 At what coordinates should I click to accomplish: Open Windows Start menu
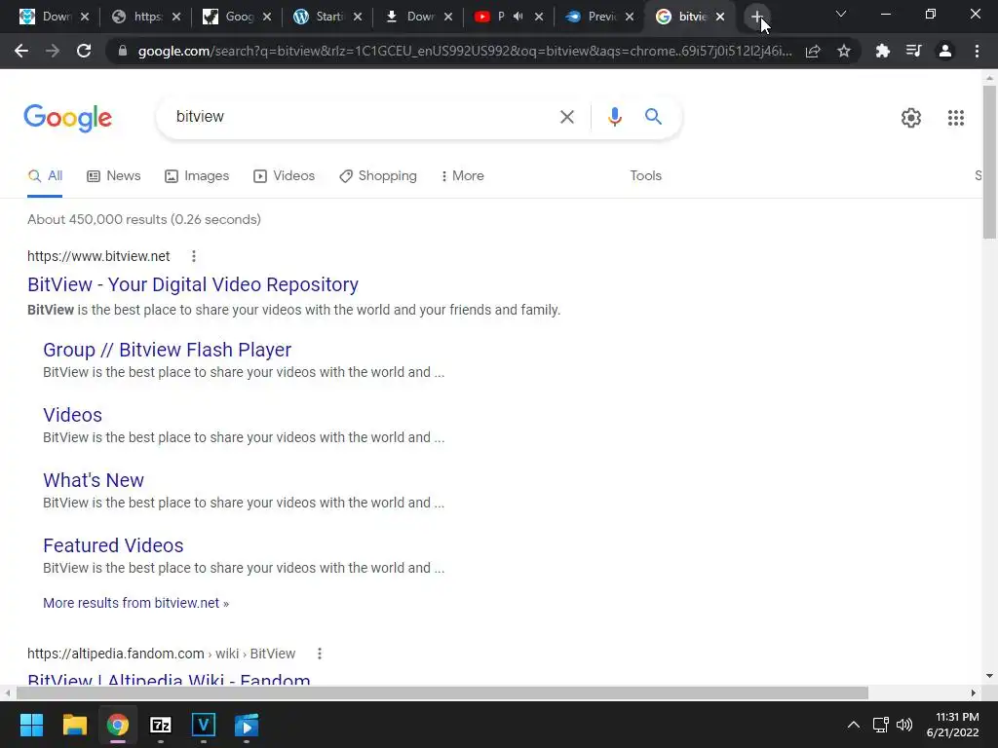click(x=31, y=725)
